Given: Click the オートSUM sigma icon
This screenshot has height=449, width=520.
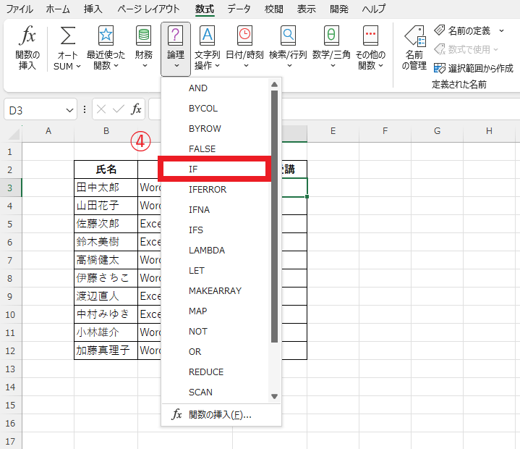Looking at the screenshot, I should (67, 35).
